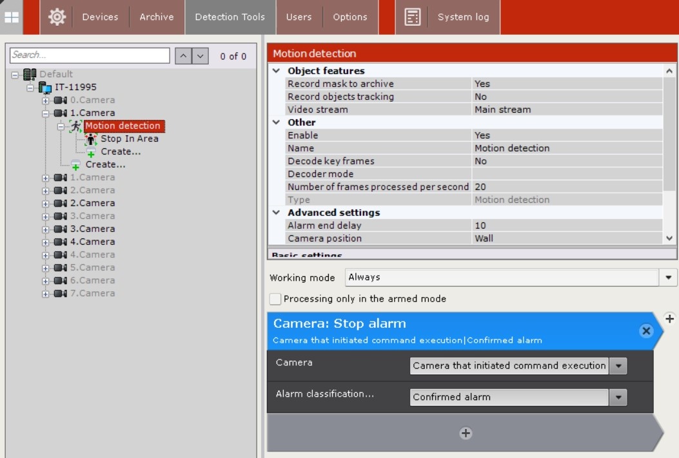The height and width of the screenshot is (458, 679).
Task: Click the device Search input field
Action: pyautogui.click(x=90, y=55)
